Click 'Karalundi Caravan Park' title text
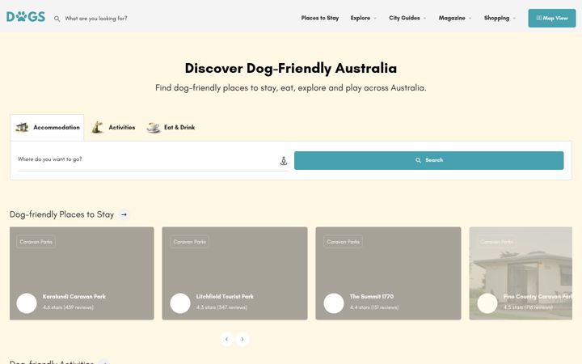The height and width of the screenshot is (364, 582). click(x=74, y=296)
